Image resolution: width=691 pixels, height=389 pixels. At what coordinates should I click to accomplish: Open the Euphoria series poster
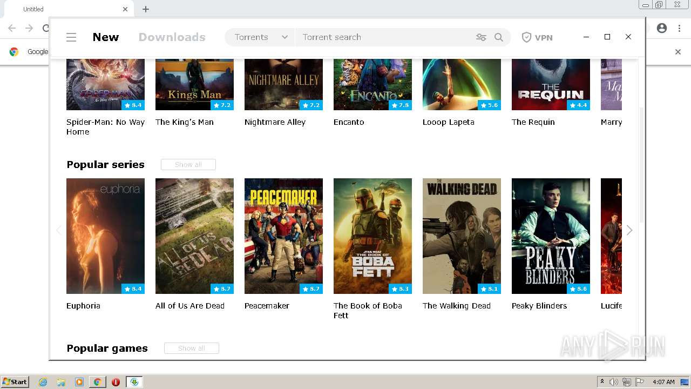tap(105, 236)
